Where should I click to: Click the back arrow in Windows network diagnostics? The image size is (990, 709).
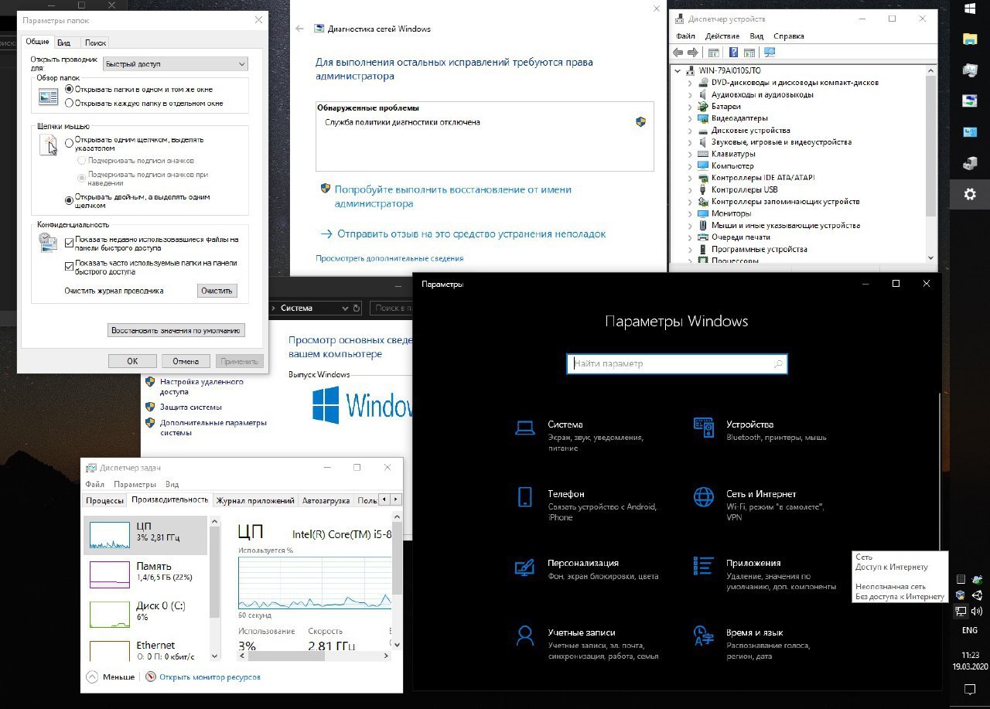click(300, 29)
